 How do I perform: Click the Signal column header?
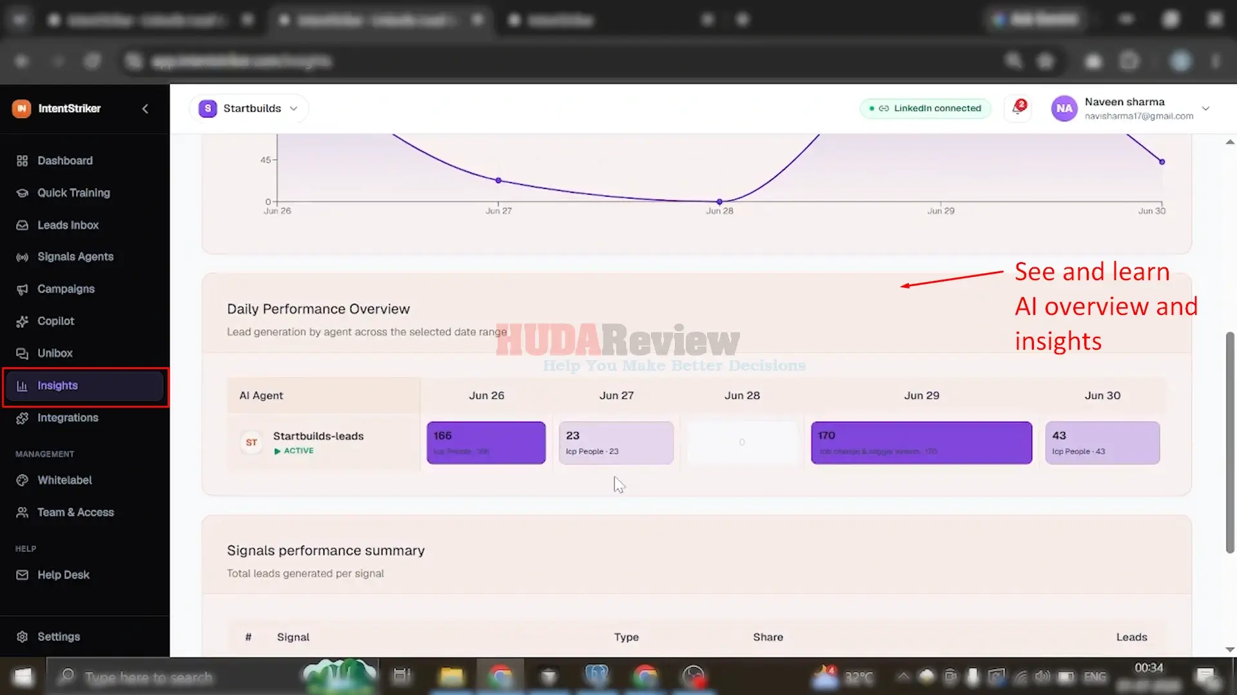293,637
